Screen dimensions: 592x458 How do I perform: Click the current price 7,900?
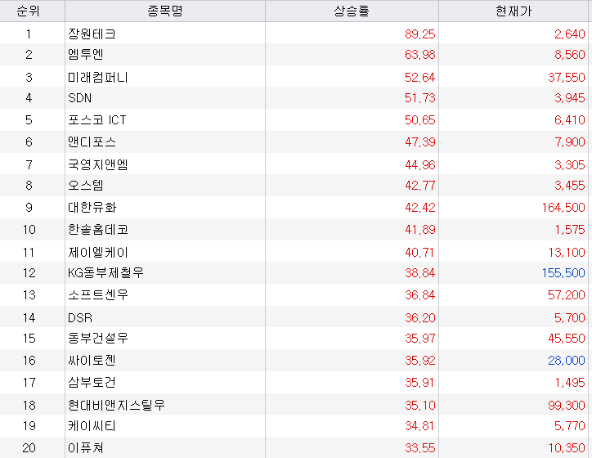click(x=569, y=142)
